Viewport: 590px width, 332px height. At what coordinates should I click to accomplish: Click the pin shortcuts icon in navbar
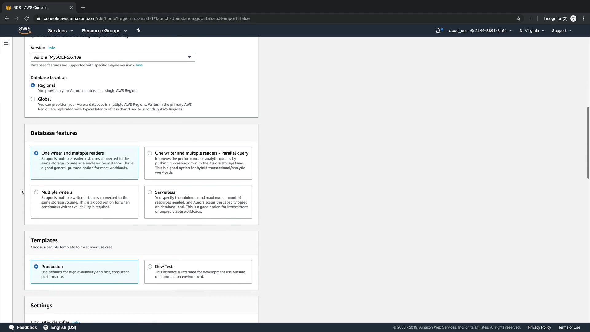click(138, 30)
